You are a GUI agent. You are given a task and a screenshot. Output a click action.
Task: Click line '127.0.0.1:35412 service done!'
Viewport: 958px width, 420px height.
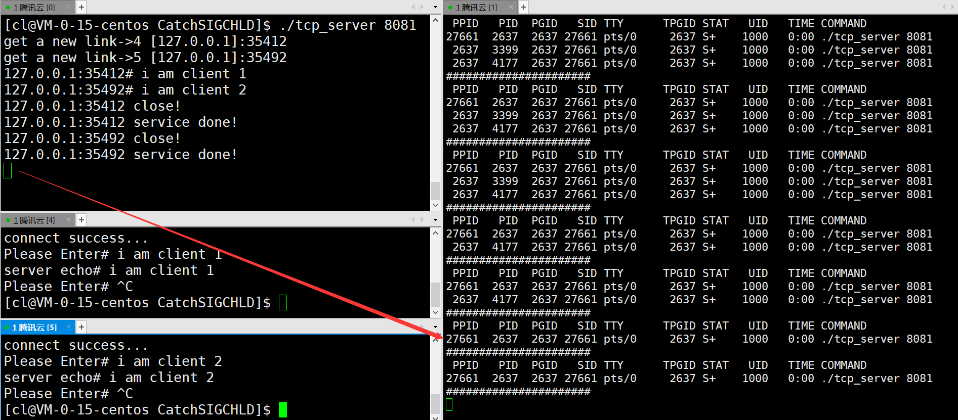(120, 122)
